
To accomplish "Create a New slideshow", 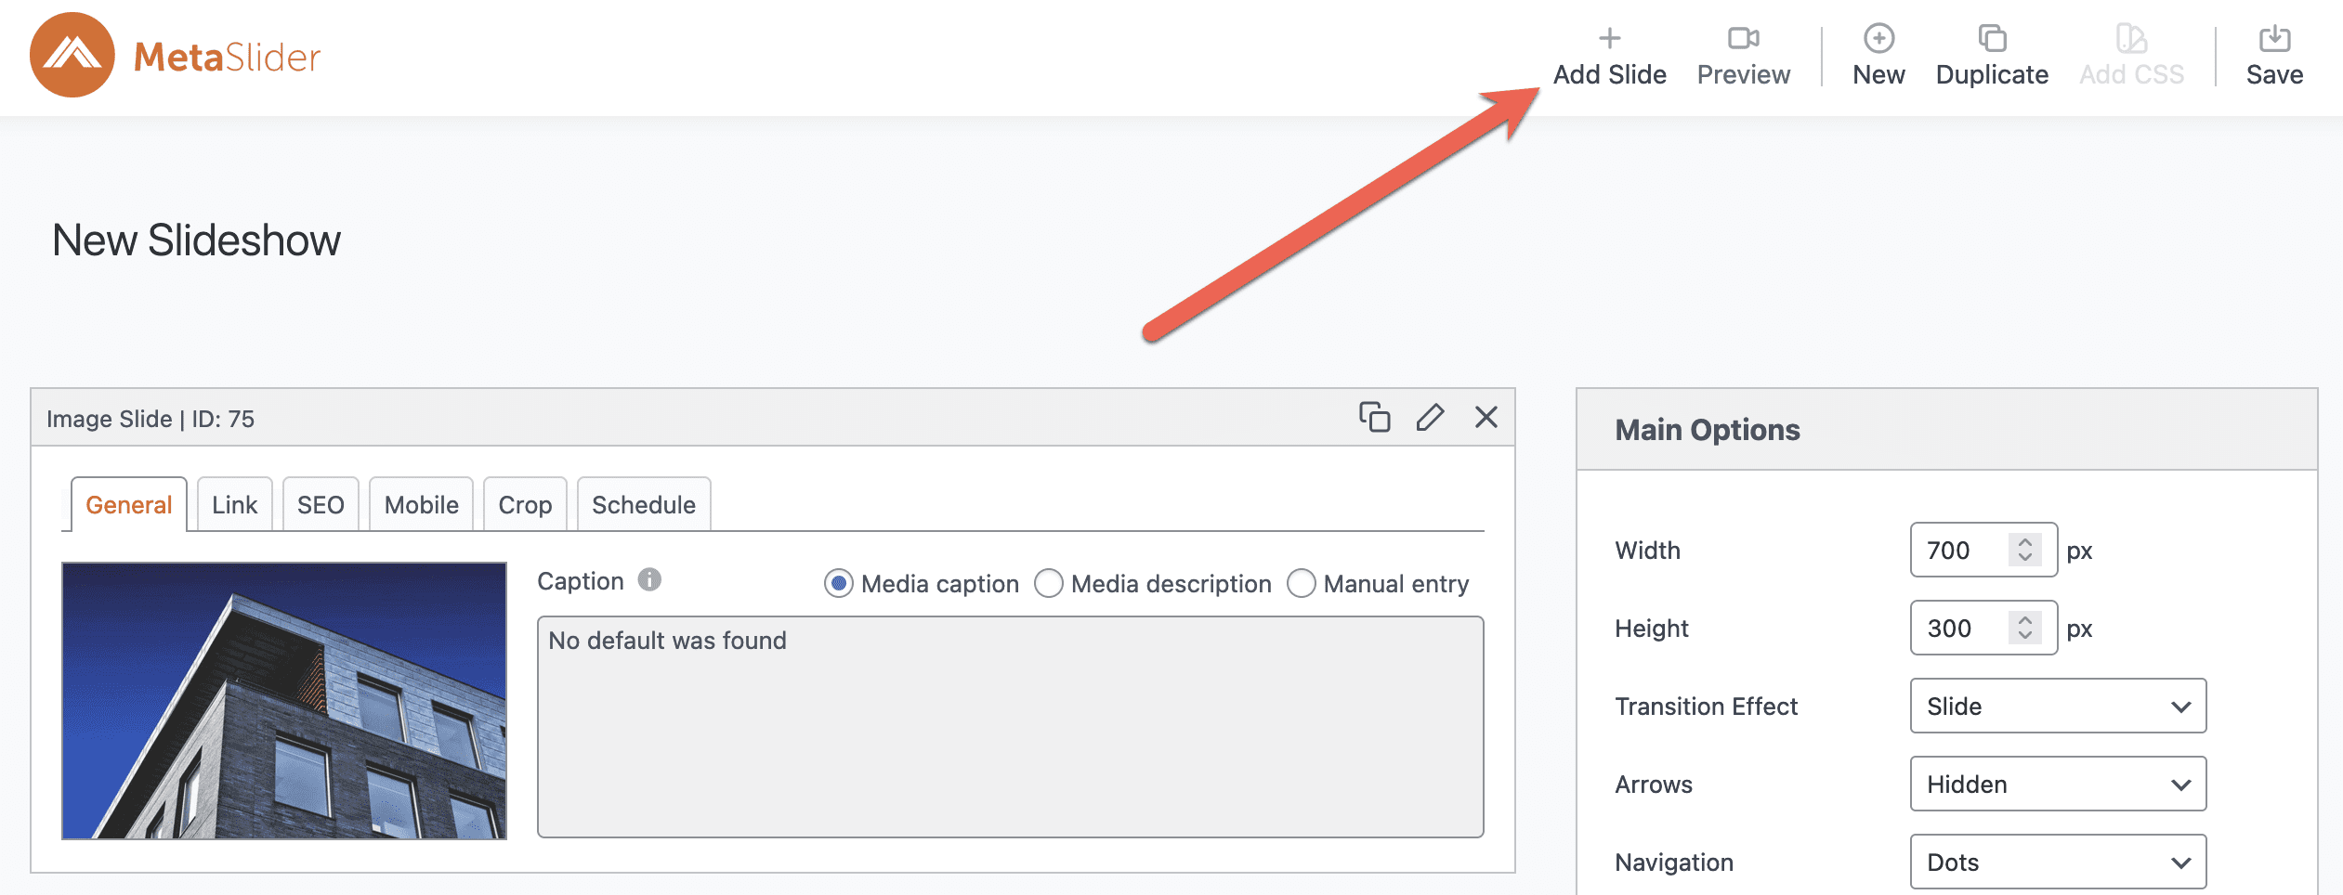I will (x=1878, y=56).
